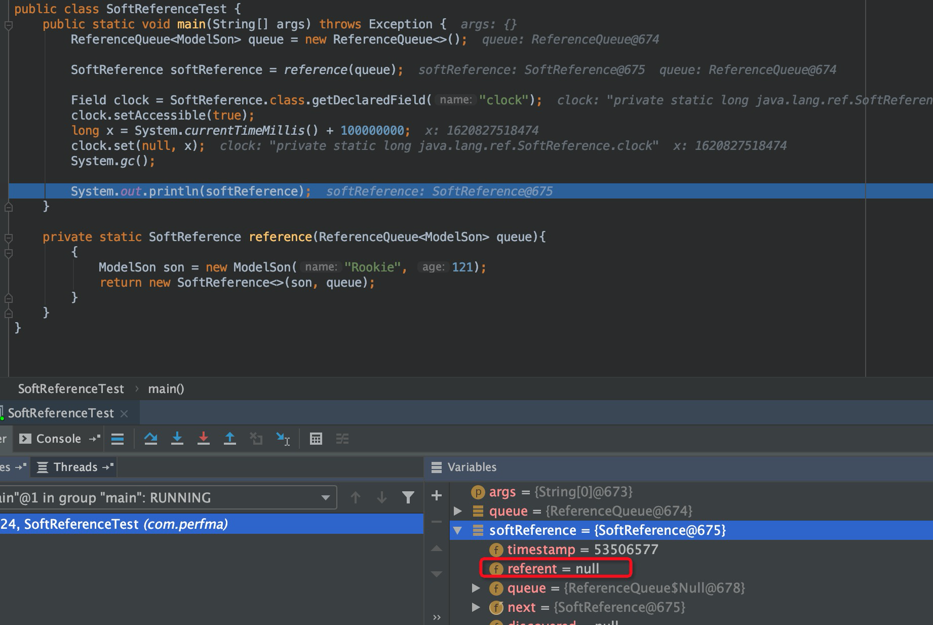933x625 pixels.
Task: Click the Drop Frame icon
Action: pyautogui.click(x=256, y=439)
